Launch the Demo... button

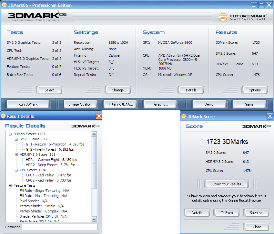209,104
